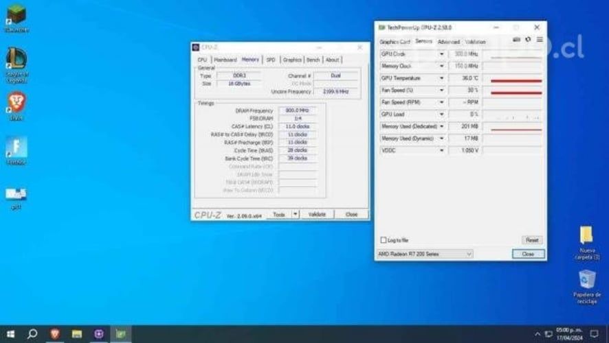This screenshot has height=343, width=609.
Task: Select the Memory tab in CPU-Z
Action: (250, 59)
